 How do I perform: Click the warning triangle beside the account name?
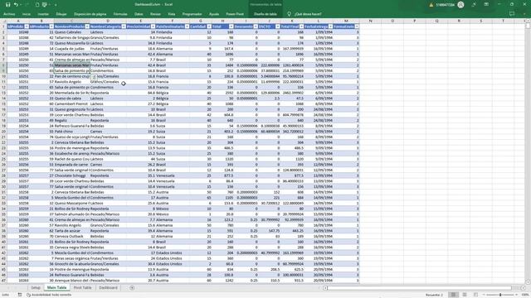pos(431,5)
